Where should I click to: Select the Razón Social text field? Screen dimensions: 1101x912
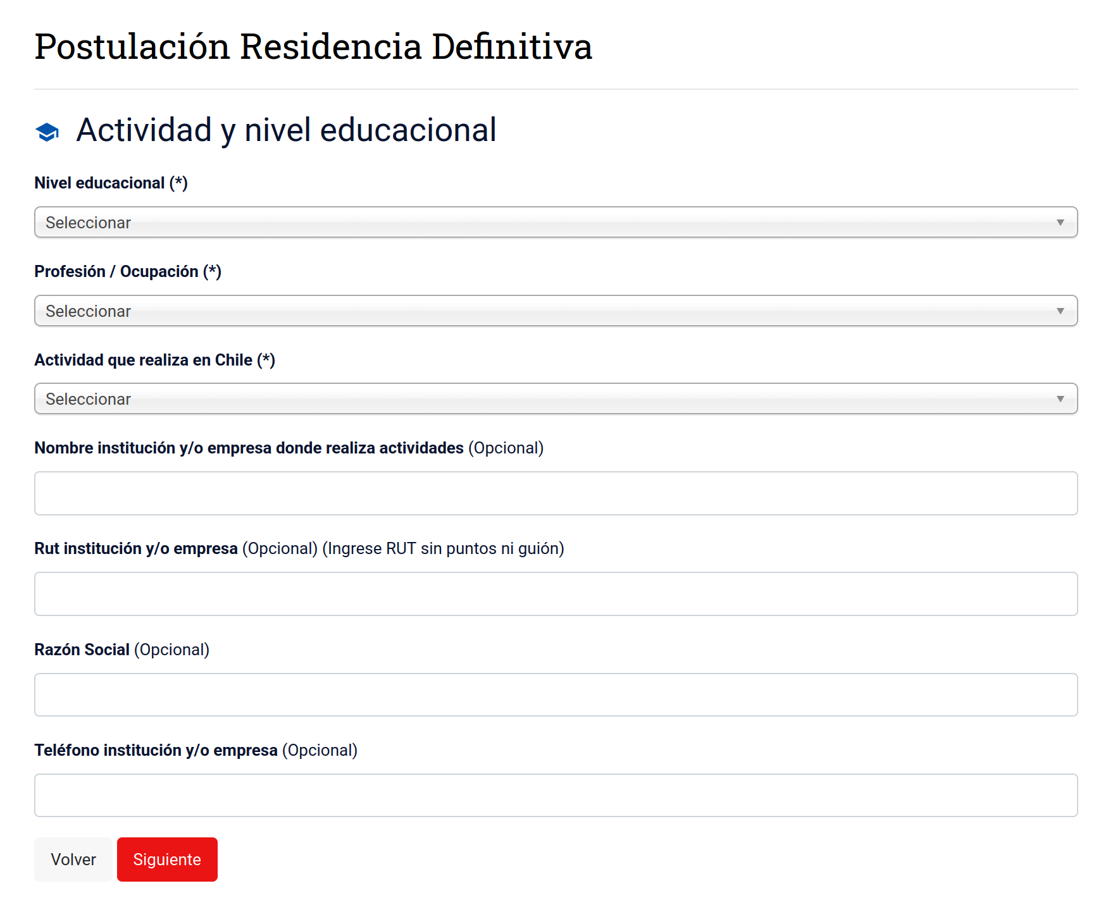(555, 694)
